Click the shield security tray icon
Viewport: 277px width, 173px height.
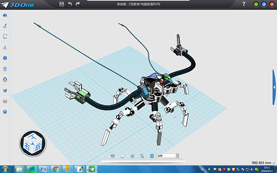pos(229,169)
